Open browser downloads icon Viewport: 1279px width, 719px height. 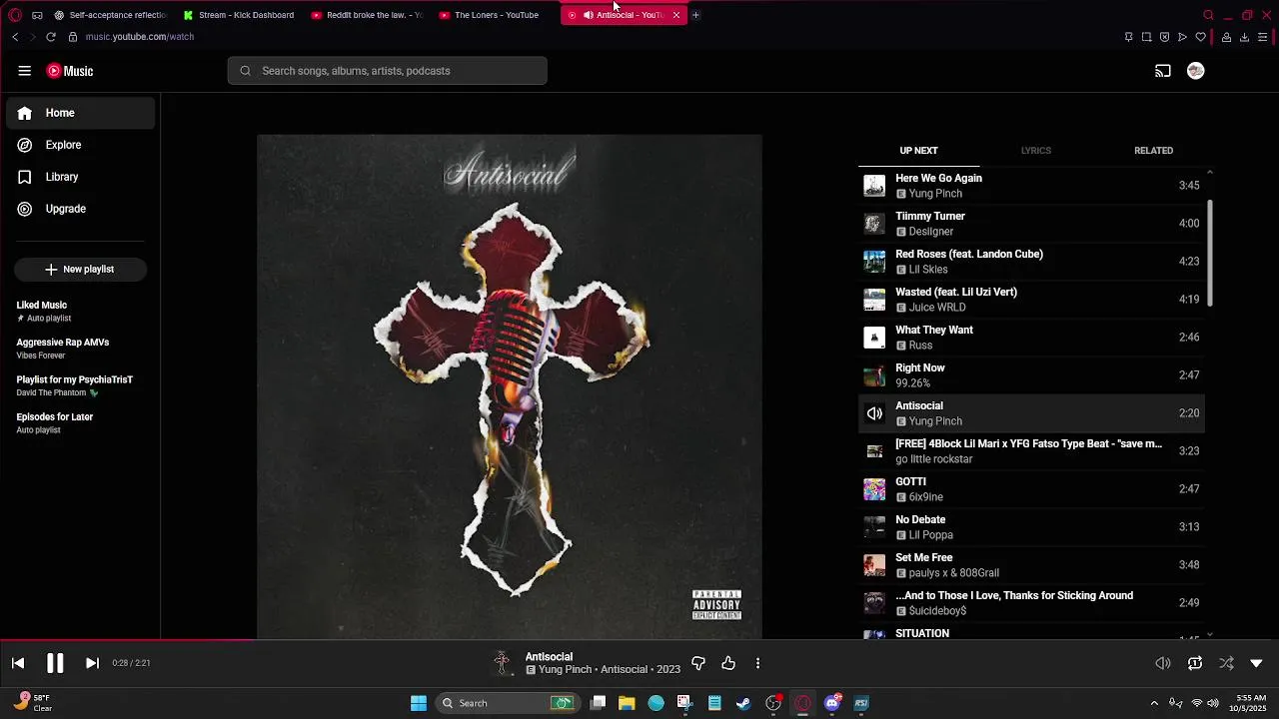click(x=1244, y=37)
